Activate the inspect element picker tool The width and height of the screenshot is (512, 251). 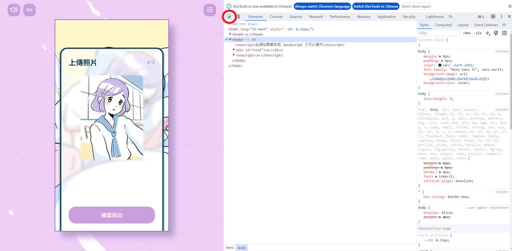pos(229,16)
